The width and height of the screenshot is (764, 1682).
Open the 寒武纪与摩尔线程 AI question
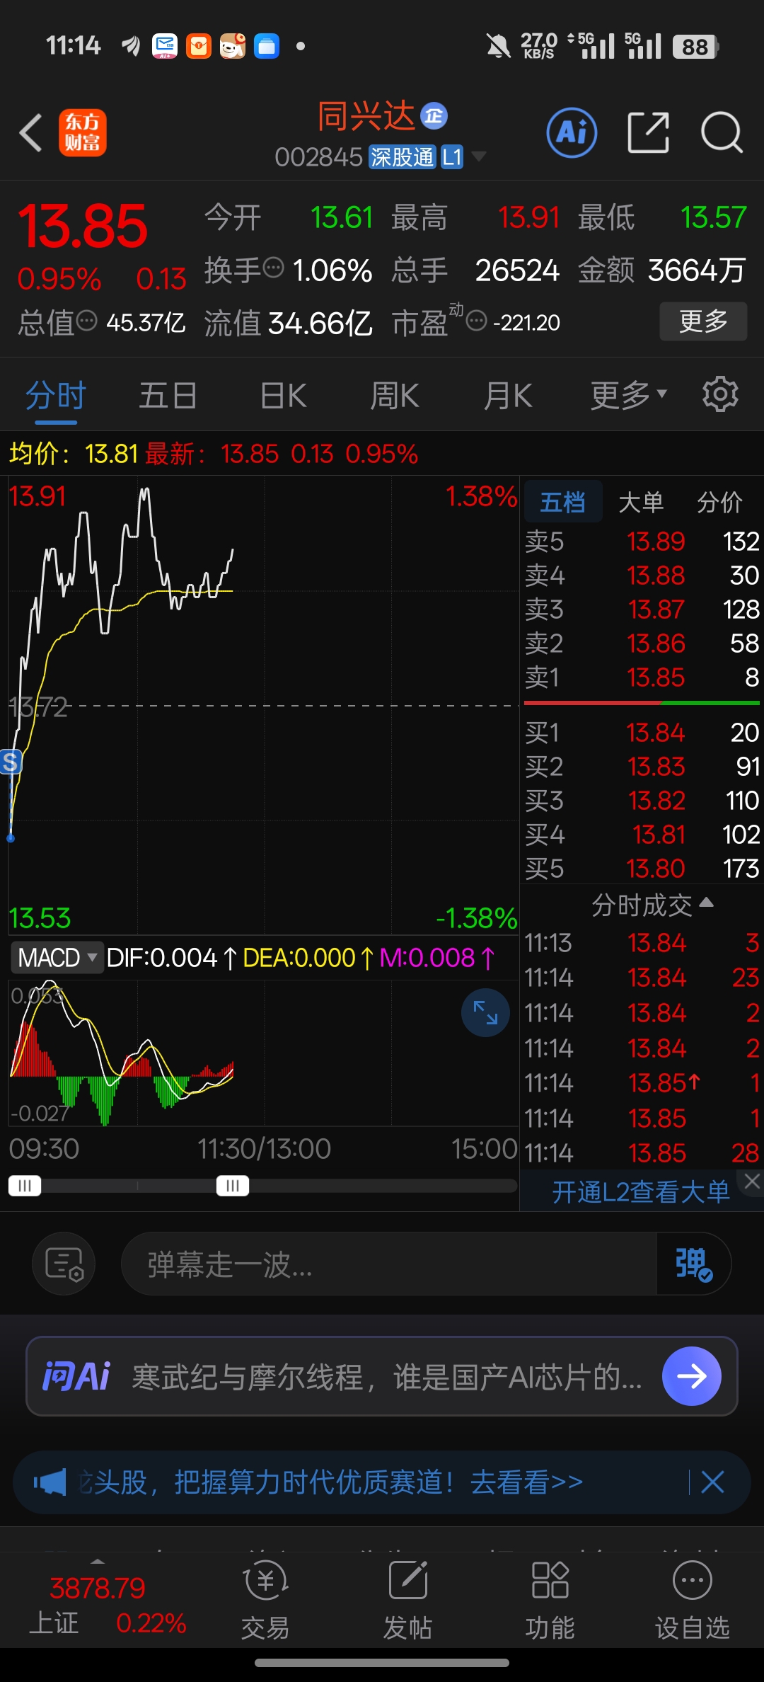click(x=387, y=1378)
